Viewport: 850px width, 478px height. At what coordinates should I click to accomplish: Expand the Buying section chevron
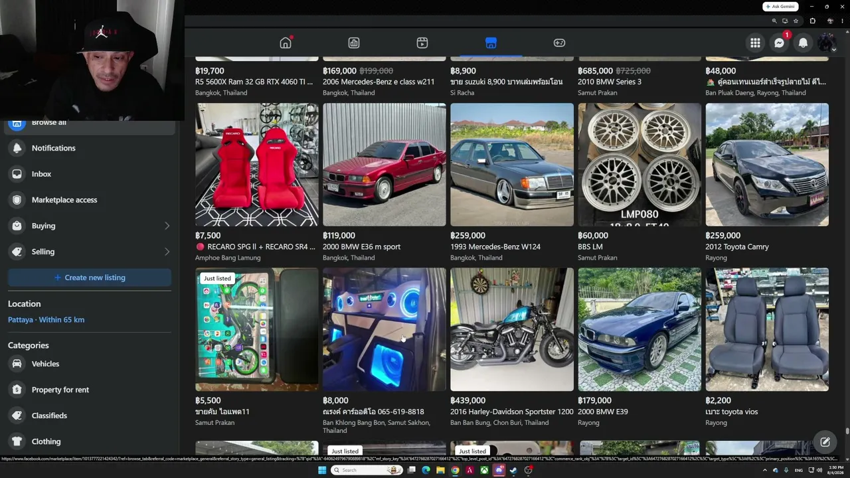[x=167, y=226]
